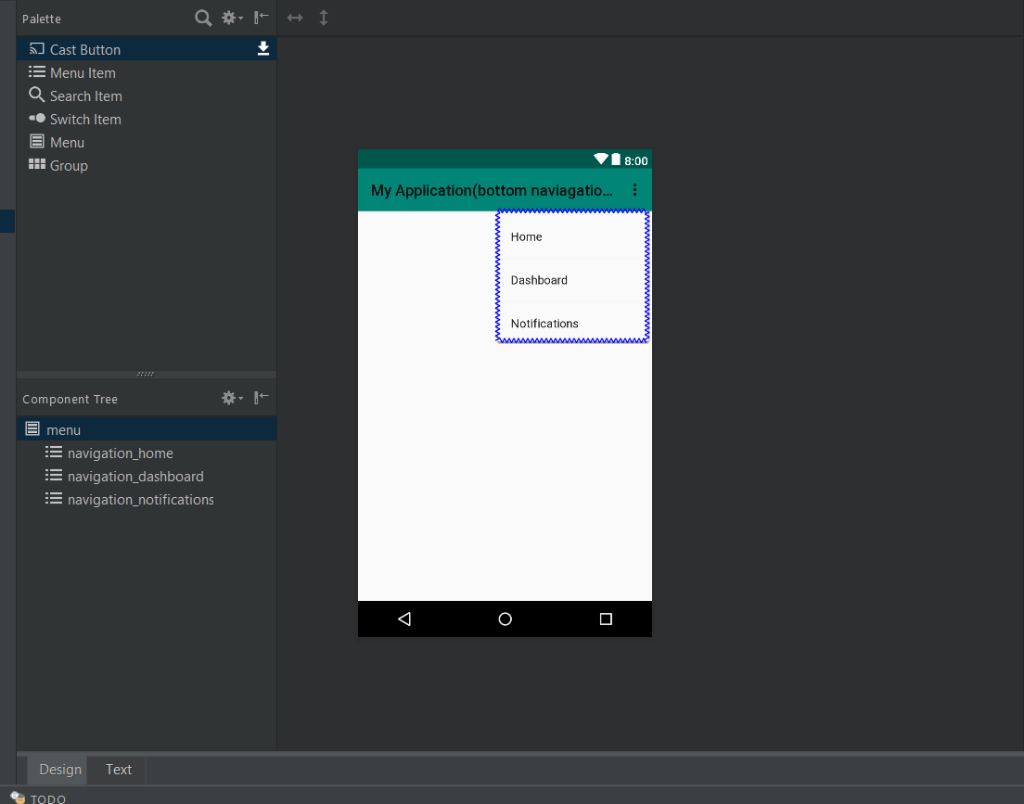Open the Component Tree gear settings dropdown
This screenshot has width=1024, height=804.
tap(232, 398)
